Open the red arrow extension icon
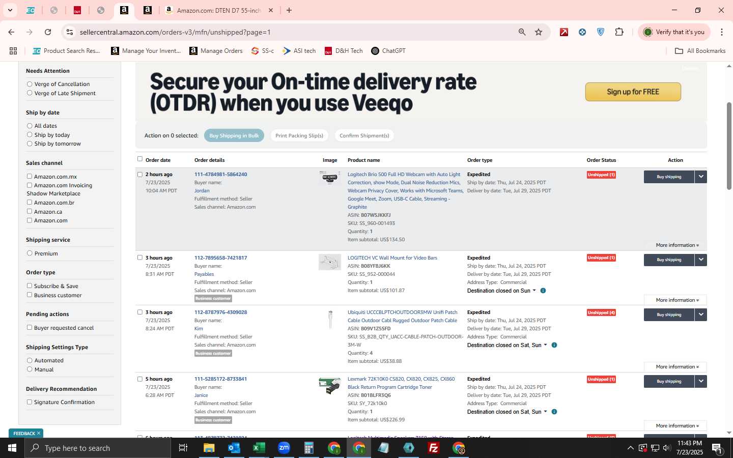Image resolution: width=733 pixels, height=458 pixels. pos(564,32)
